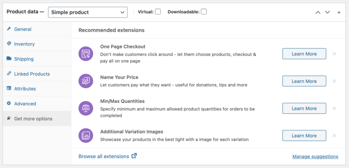Click Learn More for Min/Max Quantities
The height and width of the screenshot is (168, 349).
(x=304, y=108)
